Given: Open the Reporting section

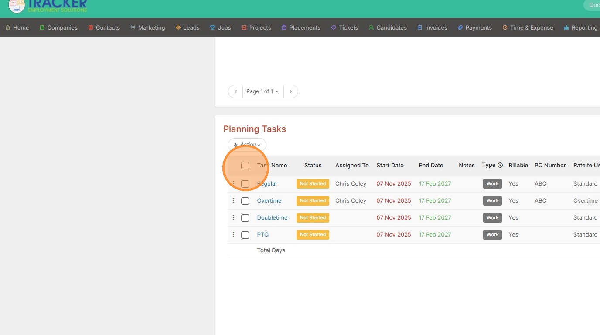Looking at the screenshot, I should pyautogui.click(x=580, y=27).
